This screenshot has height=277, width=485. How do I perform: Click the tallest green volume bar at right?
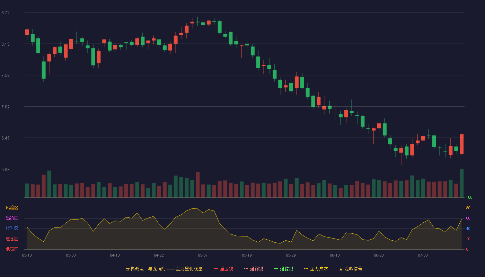point(461,183)
